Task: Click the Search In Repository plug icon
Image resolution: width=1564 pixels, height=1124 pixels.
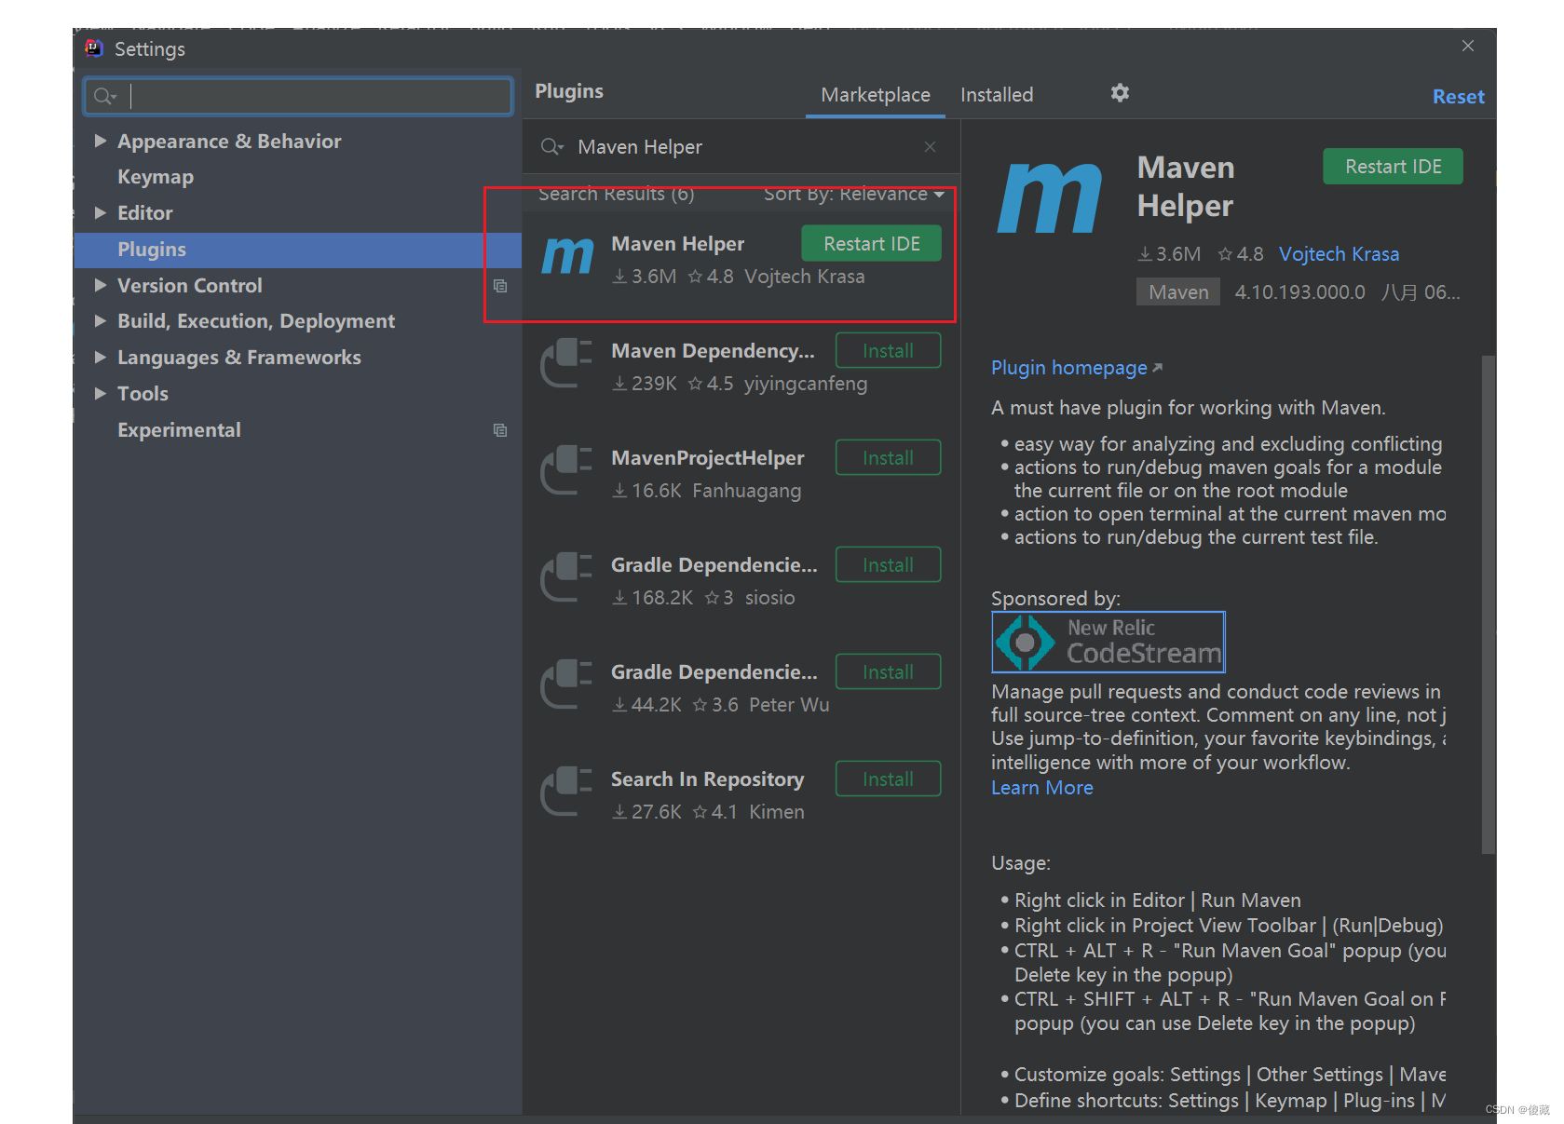Action: tap(567, 792)
